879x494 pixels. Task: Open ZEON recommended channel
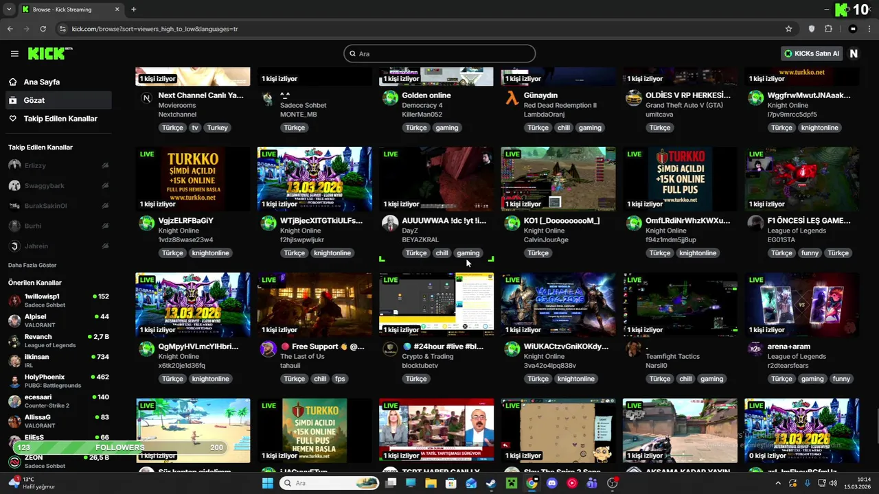point(59,461)
